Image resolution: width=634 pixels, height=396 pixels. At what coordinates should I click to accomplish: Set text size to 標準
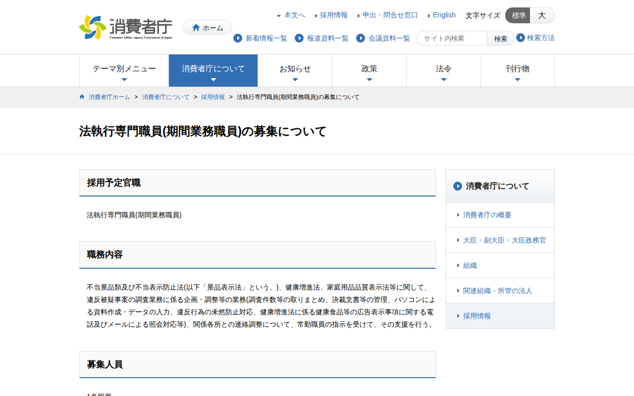(x=518, y=15)
